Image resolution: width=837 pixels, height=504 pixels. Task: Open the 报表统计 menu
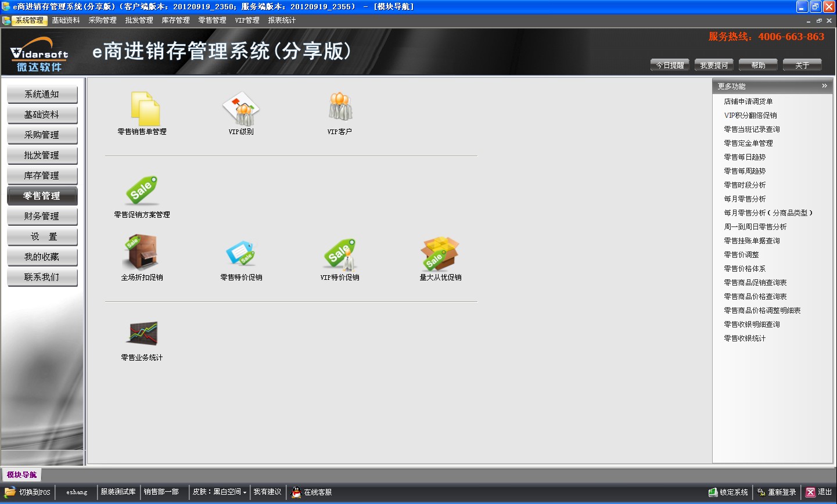point(282,20)
